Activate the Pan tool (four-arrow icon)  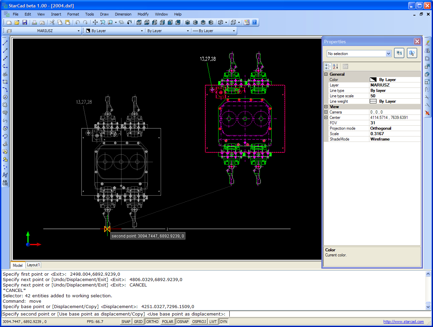95,22
